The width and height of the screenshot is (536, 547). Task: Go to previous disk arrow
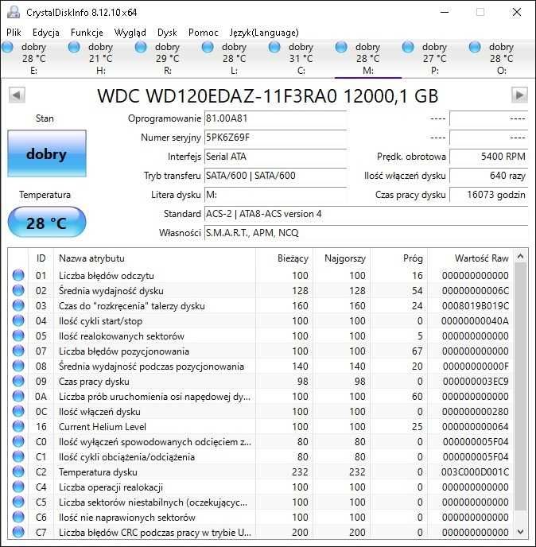pyautogui.click(x=17, y=95)
